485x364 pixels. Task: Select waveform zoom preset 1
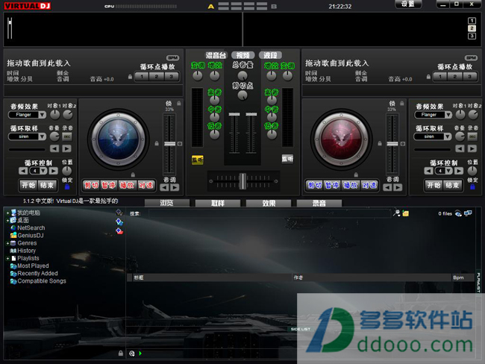coord(472,21)
